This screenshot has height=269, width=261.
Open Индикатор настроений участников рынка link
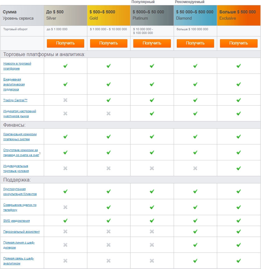coord(20,114)
